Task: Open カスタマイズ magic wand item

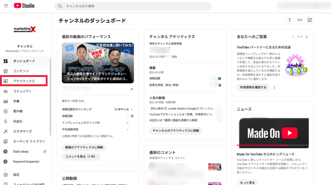Action: point(22,131)
